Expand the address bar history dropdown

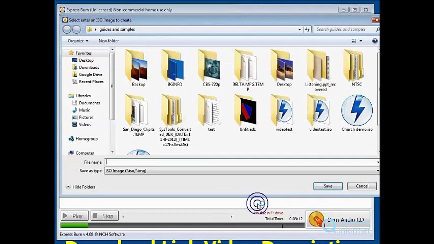coord(299,29)
